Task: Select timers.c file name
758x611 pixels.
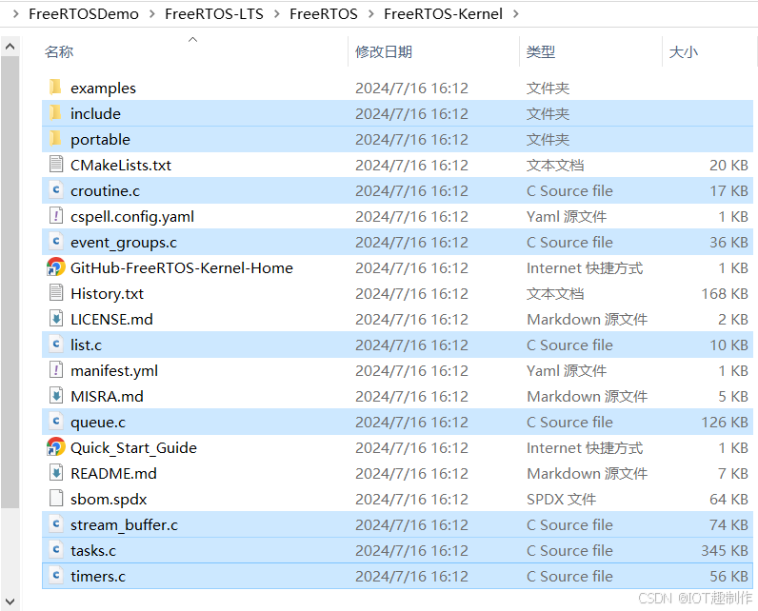Action: [98, 576]
